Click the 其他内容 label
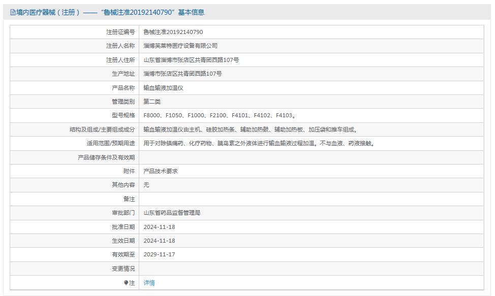495x296 pixels. click(123, 185)
